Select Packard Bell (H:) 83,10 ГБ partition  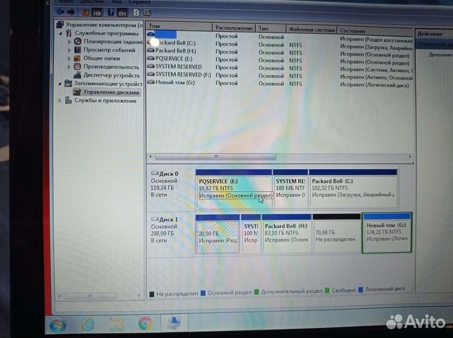(x=287, y=234)
